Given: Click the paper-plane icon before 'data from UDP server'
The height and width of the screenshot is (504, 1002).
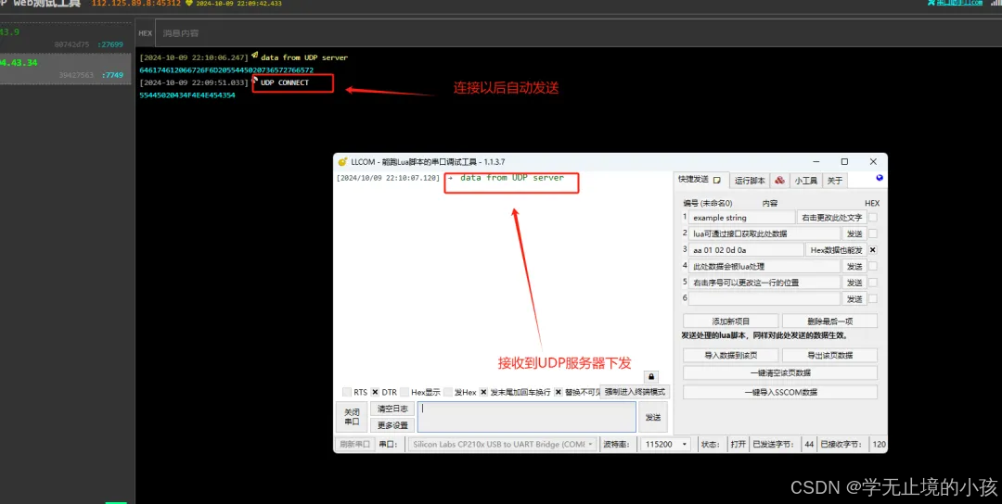Looking at the screenshot, I should click(x=255, y=56).
